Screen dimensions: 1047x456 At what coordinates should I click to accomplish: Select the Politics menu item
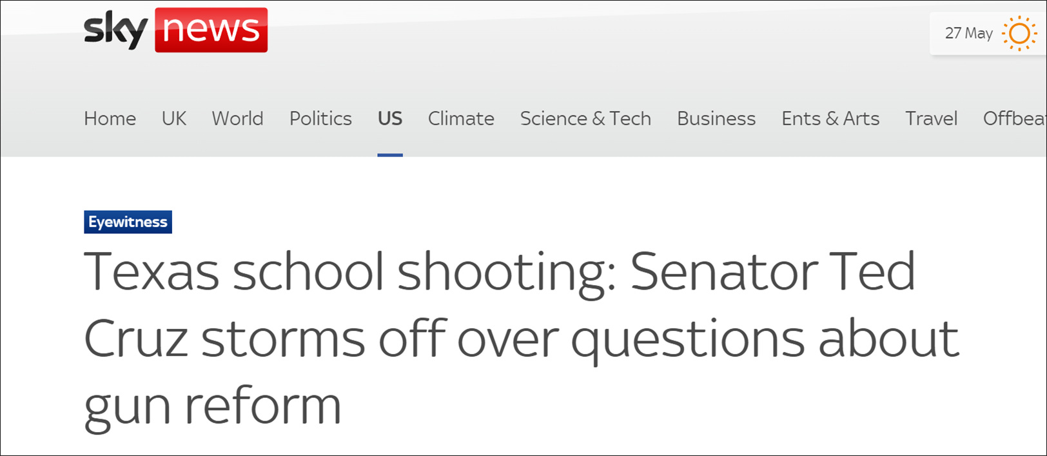[x=320, y=119]
